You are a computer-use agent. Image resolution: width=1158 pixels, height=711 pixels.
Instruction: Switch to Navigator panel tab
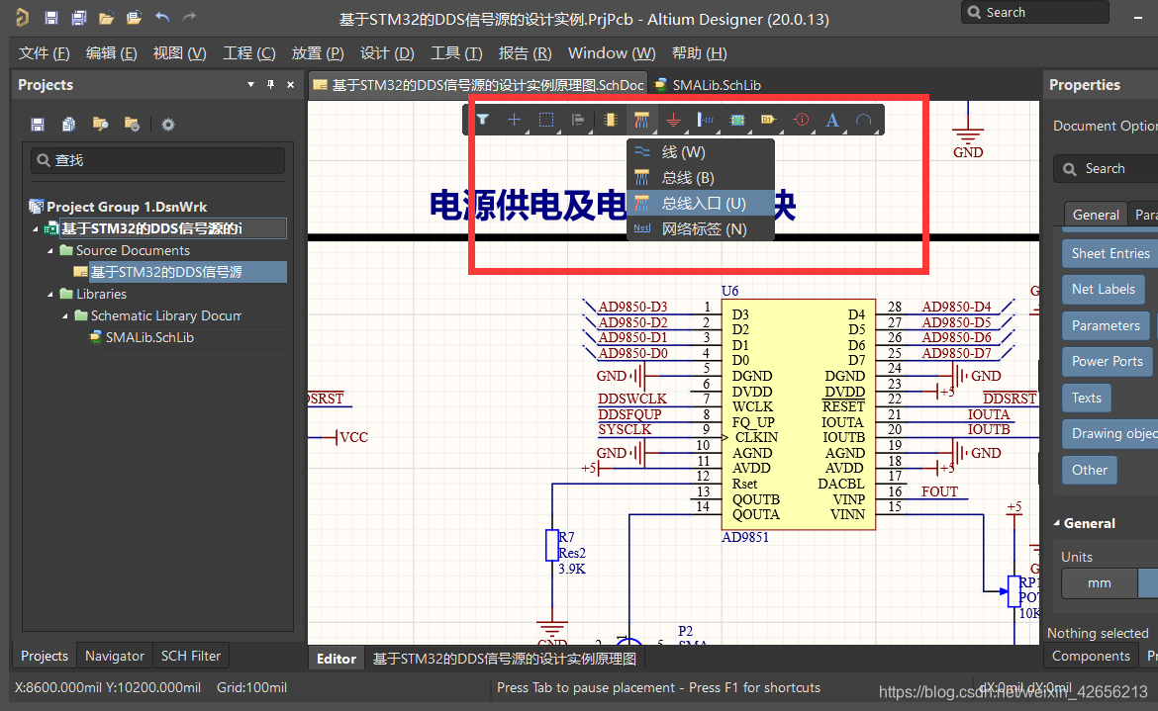pos(115,656)
